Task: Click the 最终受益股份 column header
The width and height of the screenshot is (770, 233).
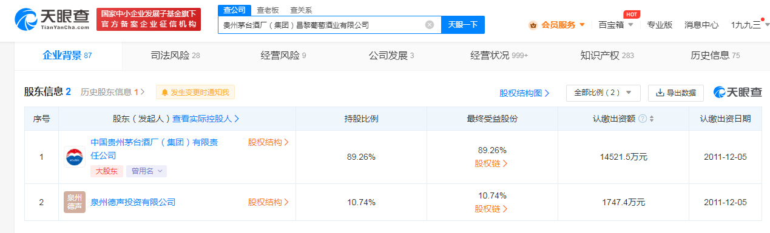Action: coord(492,119)
